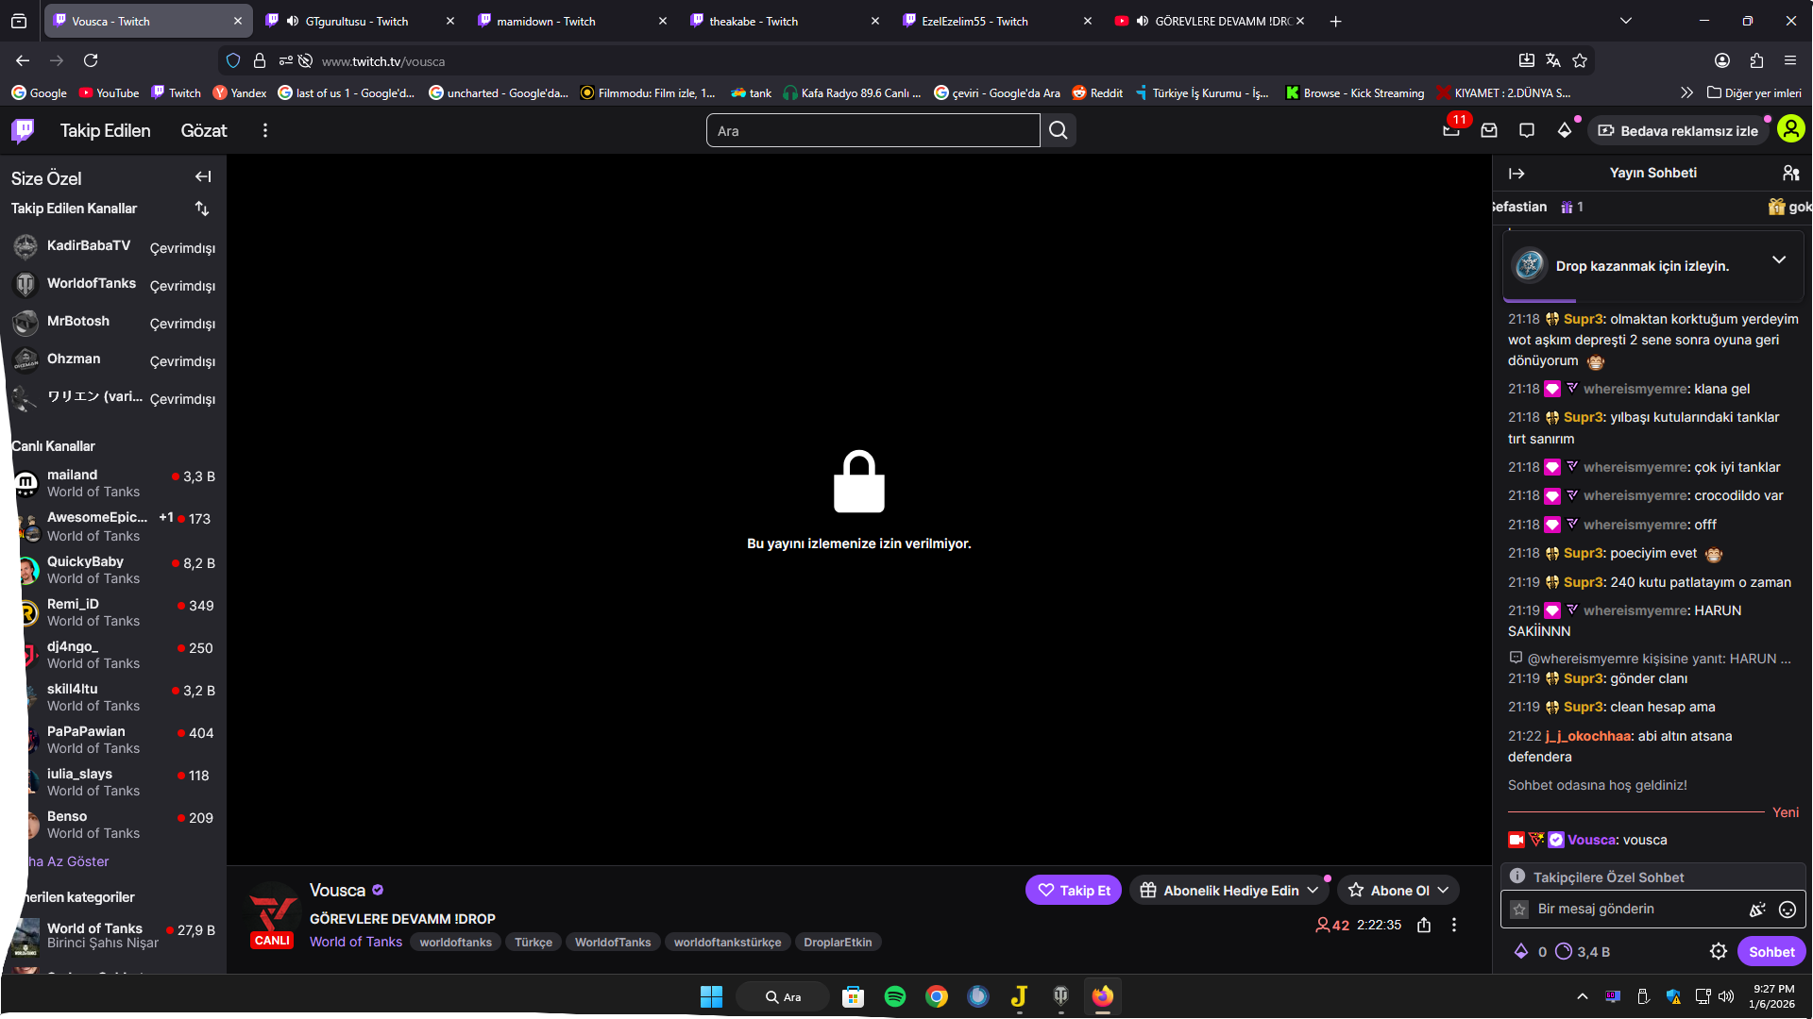Open mailand live channel

113,483
